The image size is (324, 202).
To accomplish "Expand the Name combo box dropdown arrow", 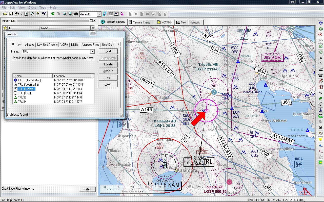I will pos(92,52).
